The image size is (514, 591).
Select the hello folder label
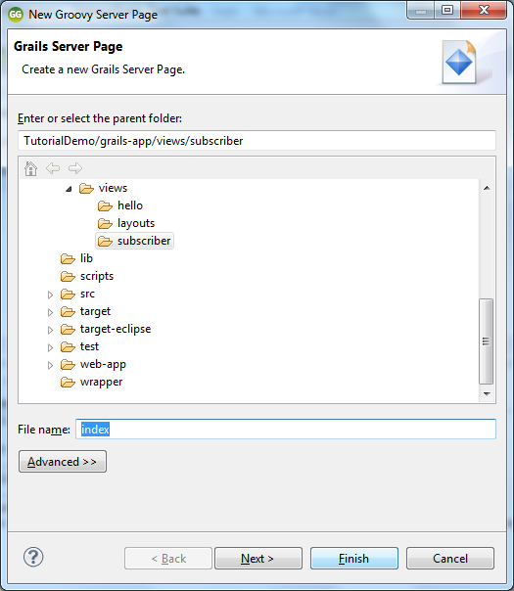point(130,205)
